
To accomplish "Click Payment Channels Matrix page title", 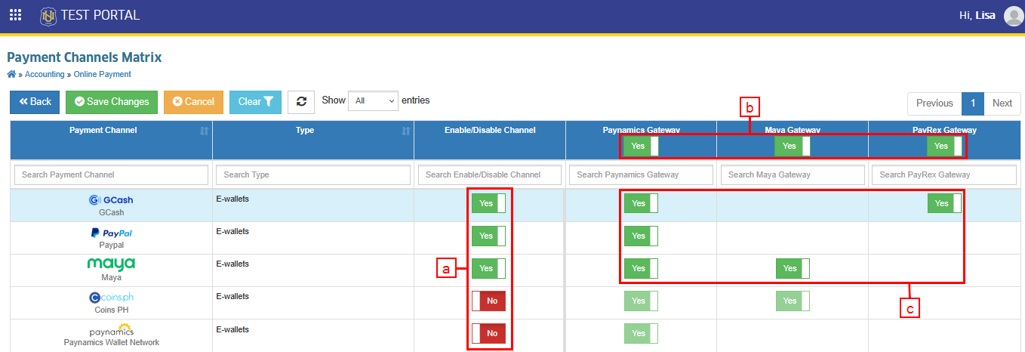I will (85, 57).
